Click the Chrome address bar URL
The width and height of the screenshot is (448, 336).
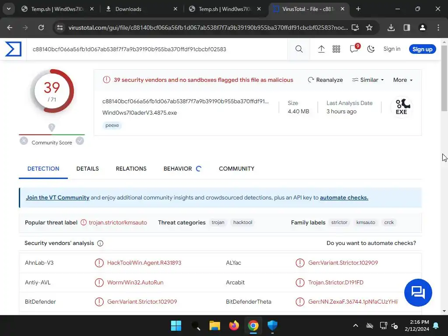pyautogui.click(x=208, y=28)
